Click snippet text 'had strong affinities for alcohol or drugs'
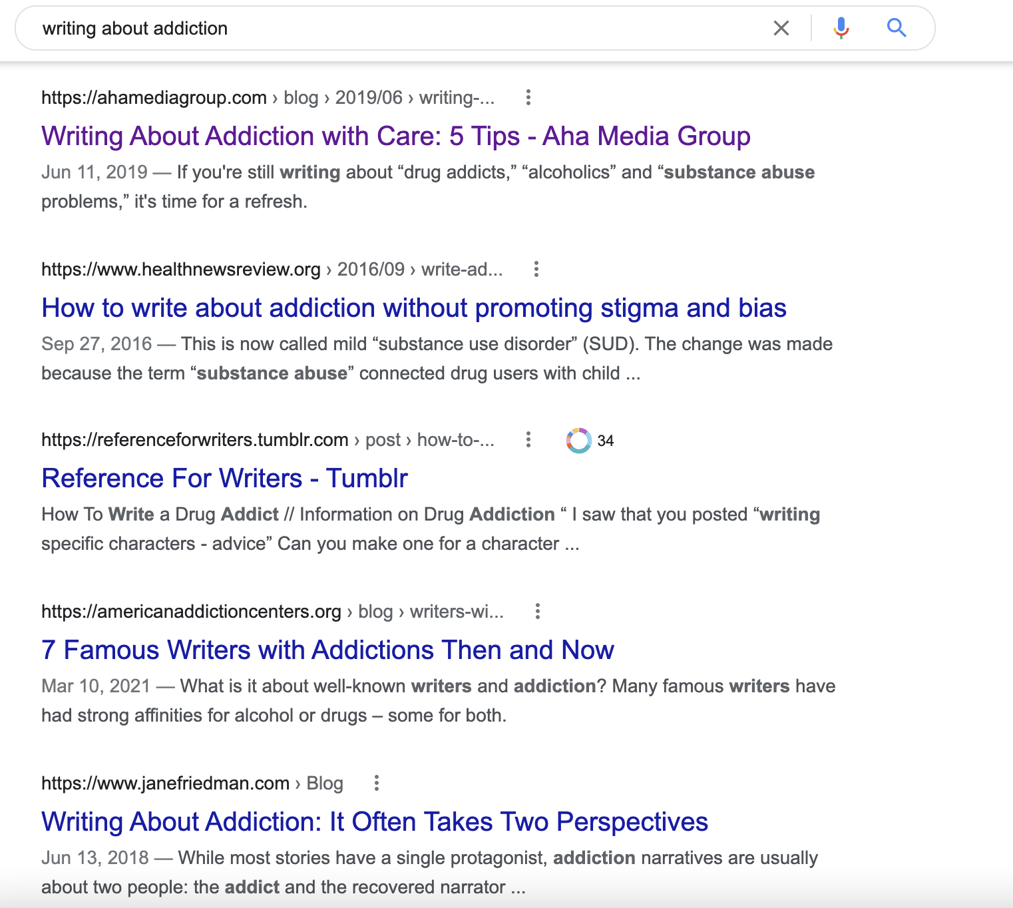Image resolution: width=1013 pixels, height=908 pixels. pyautogui.click(x=204, y=716)
